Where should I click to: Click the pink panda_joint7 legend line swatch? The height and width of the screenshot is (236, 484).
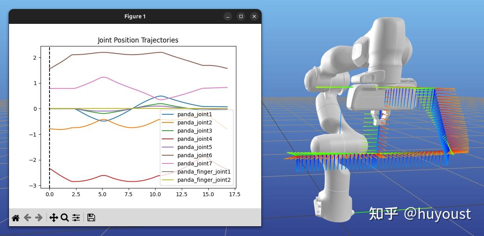pos(168,164)
